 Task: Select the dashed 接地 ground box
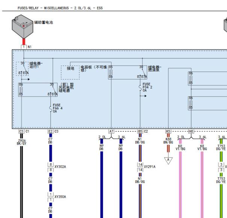click(x=70, y=72)
